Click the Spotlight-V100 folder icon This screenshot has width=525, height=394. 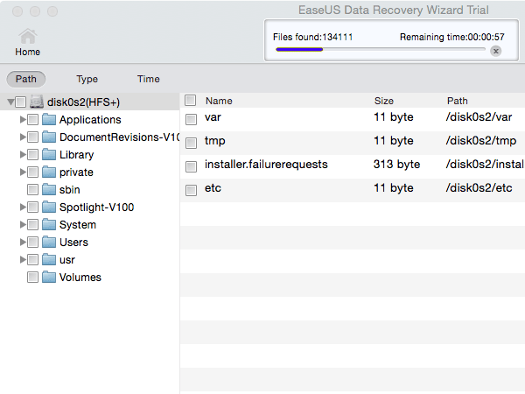(49, 207)
